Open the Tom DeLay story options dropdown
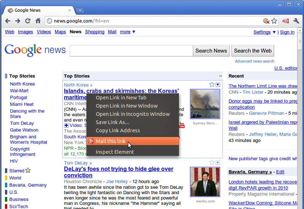This screenshot has width=304, height=209. 218,163
